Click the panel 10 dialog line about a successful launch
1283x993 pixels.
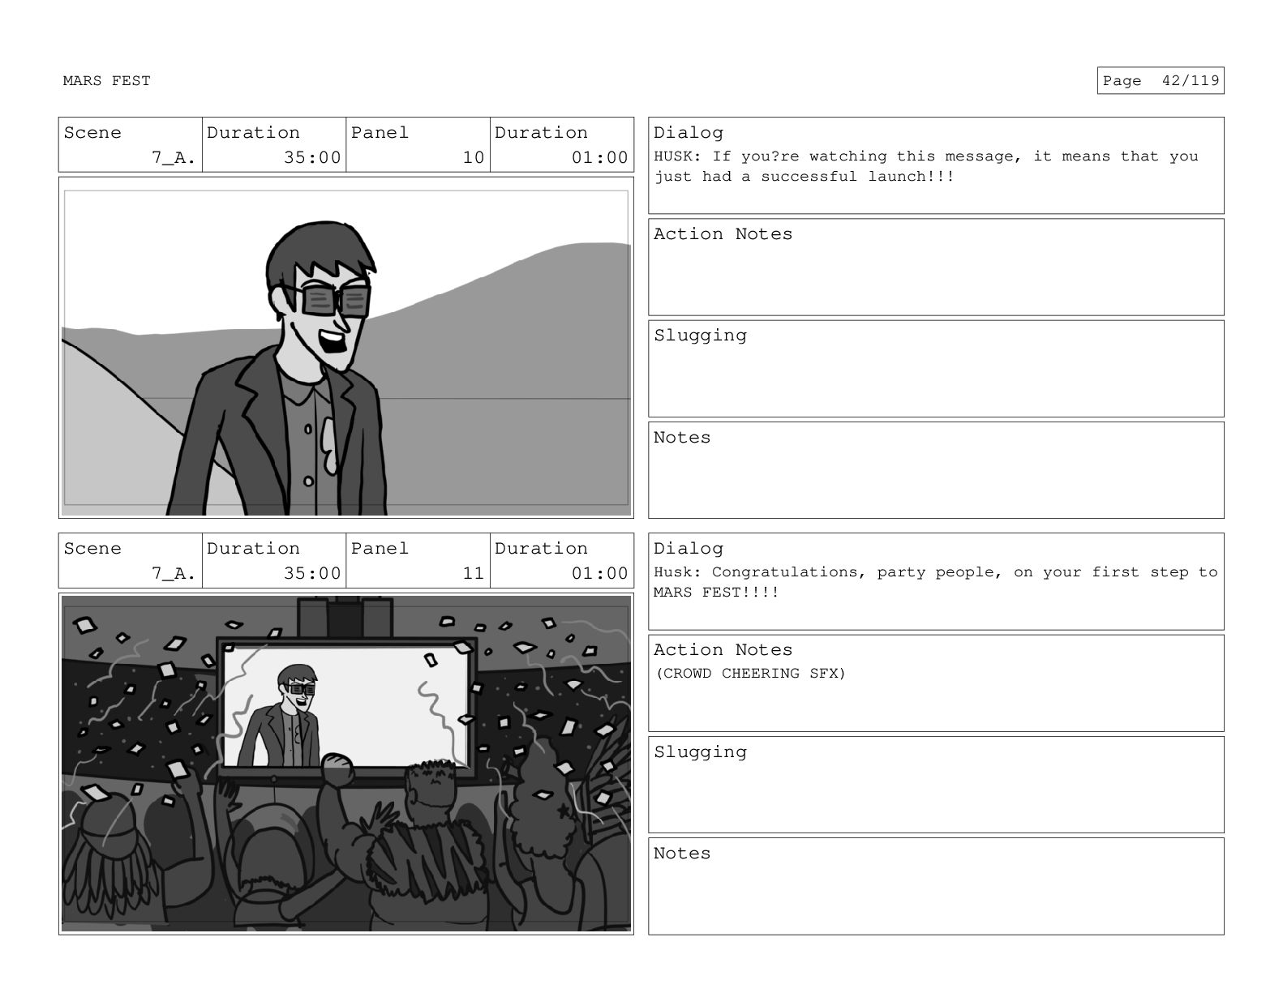925,166
